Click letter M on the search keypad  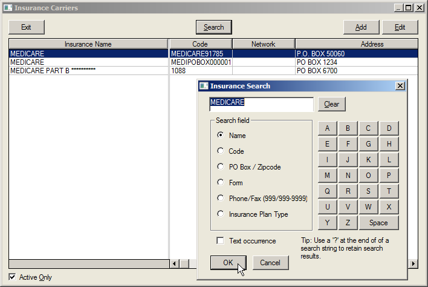pos(327,176)
